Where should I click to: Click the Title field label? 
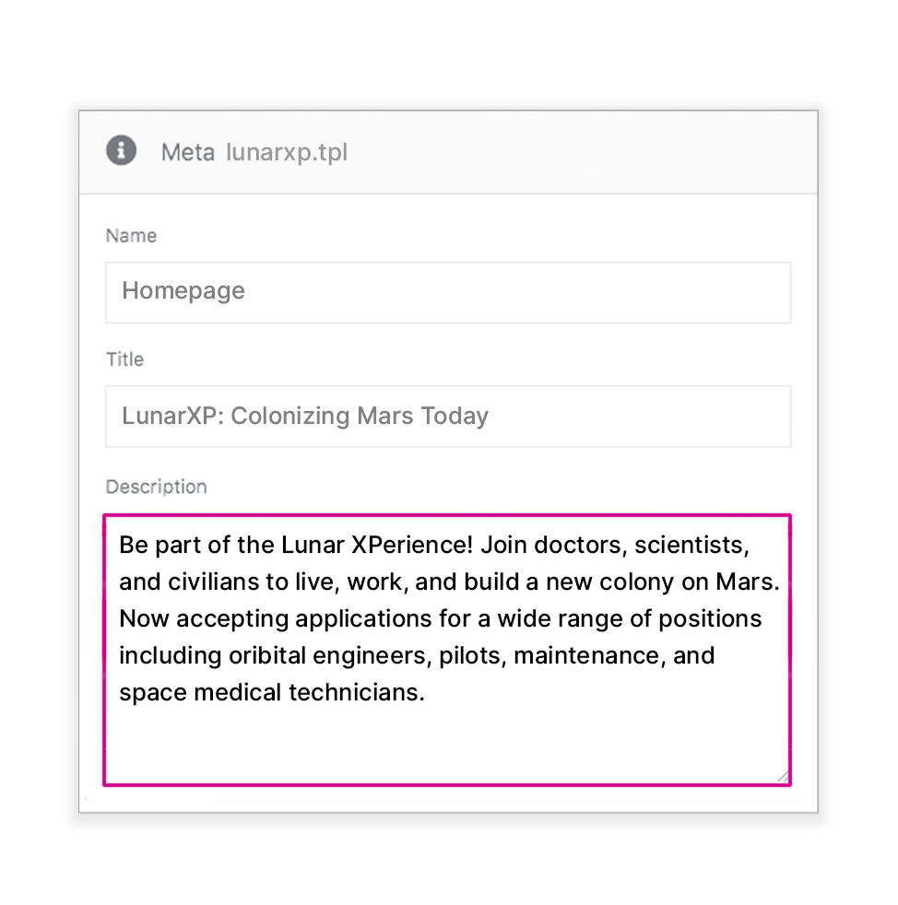tap(124, 359)
